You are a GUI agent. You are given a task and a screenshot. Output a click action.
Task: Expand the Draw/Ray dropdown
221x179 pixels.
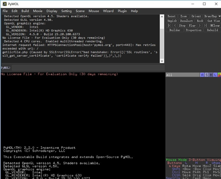click(x=212, y=16)
